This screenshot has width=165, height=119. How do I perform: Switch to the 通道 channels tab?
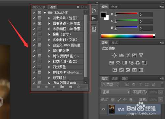tap(115, 78)
